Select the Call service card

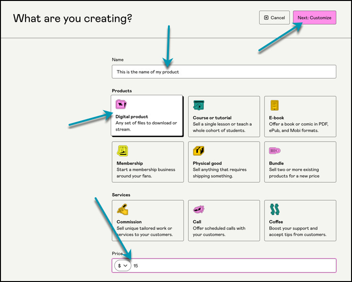pos(224,220)
